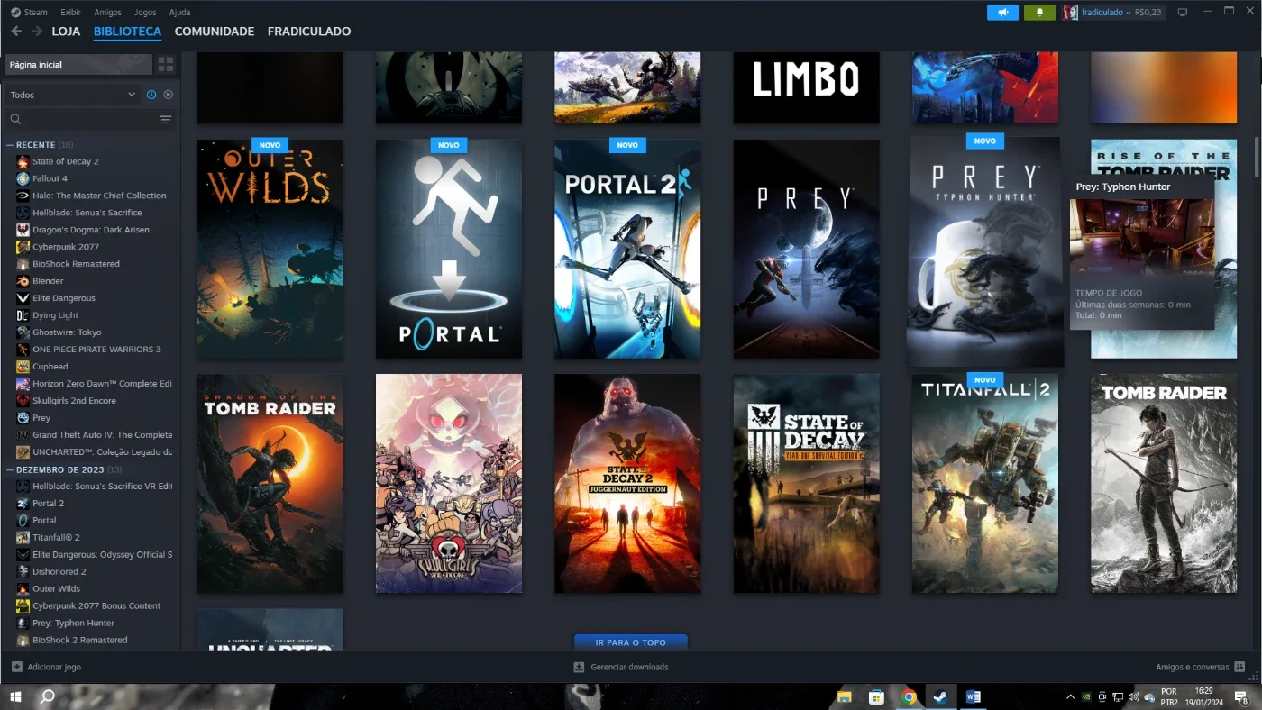Open the Todos filter dropdown
The image size is (1262, 710).
(x=72, y=95)
